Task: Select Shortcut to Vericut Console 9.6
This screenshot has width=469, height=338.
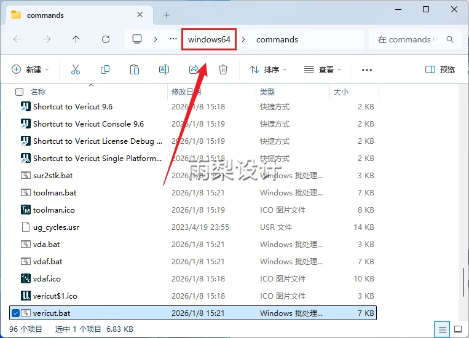Action: pos(89,124)
